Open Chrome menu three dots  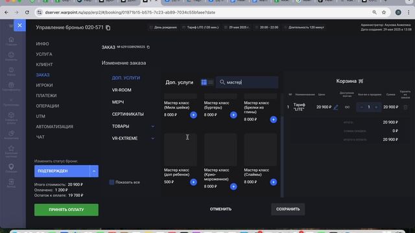409,12
